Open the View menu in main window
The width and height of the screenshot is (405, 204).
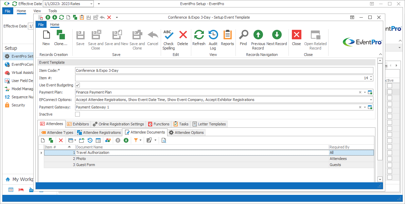37,11
